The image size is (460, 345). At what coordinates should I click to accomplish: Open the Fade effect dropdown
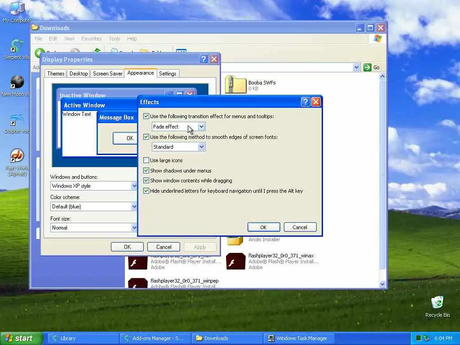201,126
